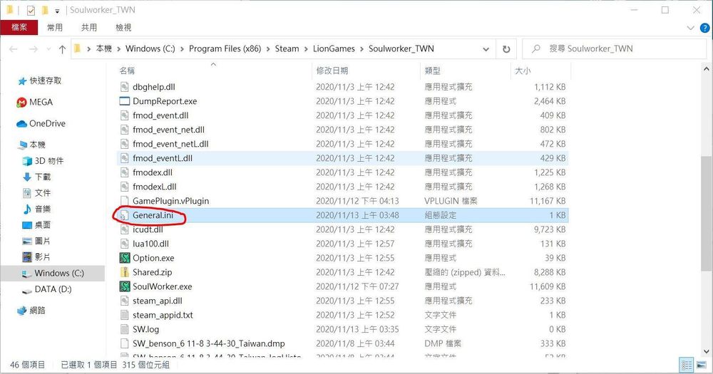Image resolution: width=713 pixels, height=374 pixels.
Task: Select 本機 in the address breadcrumb
Action: (103, 48)
